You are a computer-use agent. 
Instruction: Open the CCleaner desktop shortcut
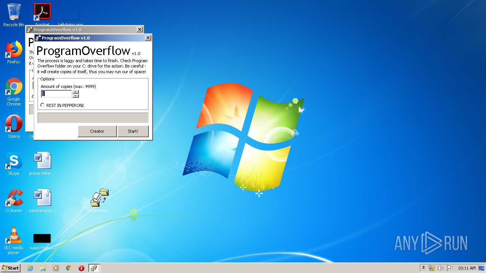[14, 201]
